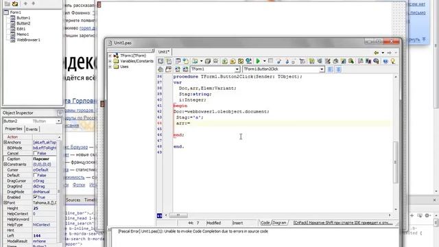
Task: Open the Фото link in the browser page
Action: coord(79,185)
